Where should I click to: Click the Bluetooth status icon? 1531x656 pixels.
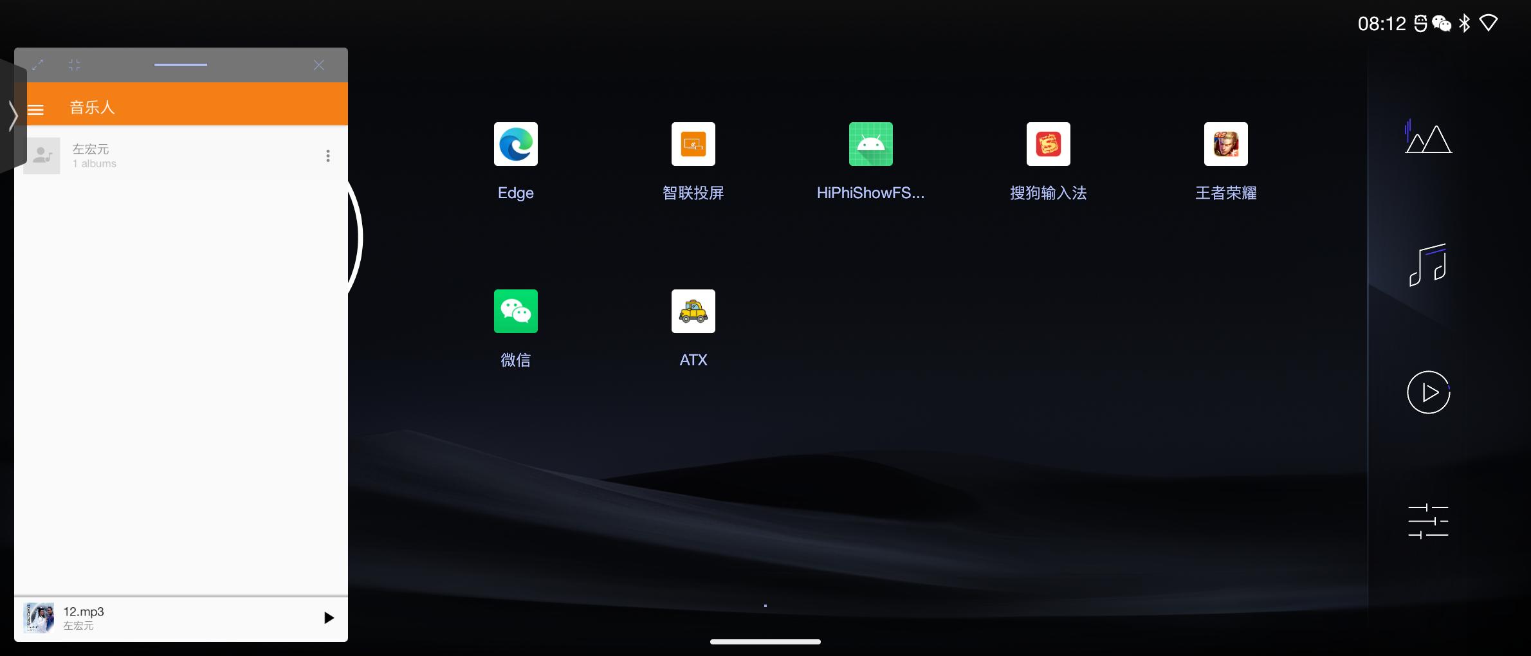point(1465,24)
